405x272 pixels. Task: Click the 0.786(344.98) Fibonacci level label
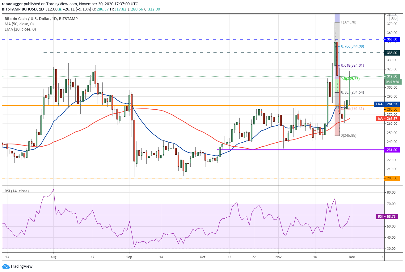tap(352, 46)
